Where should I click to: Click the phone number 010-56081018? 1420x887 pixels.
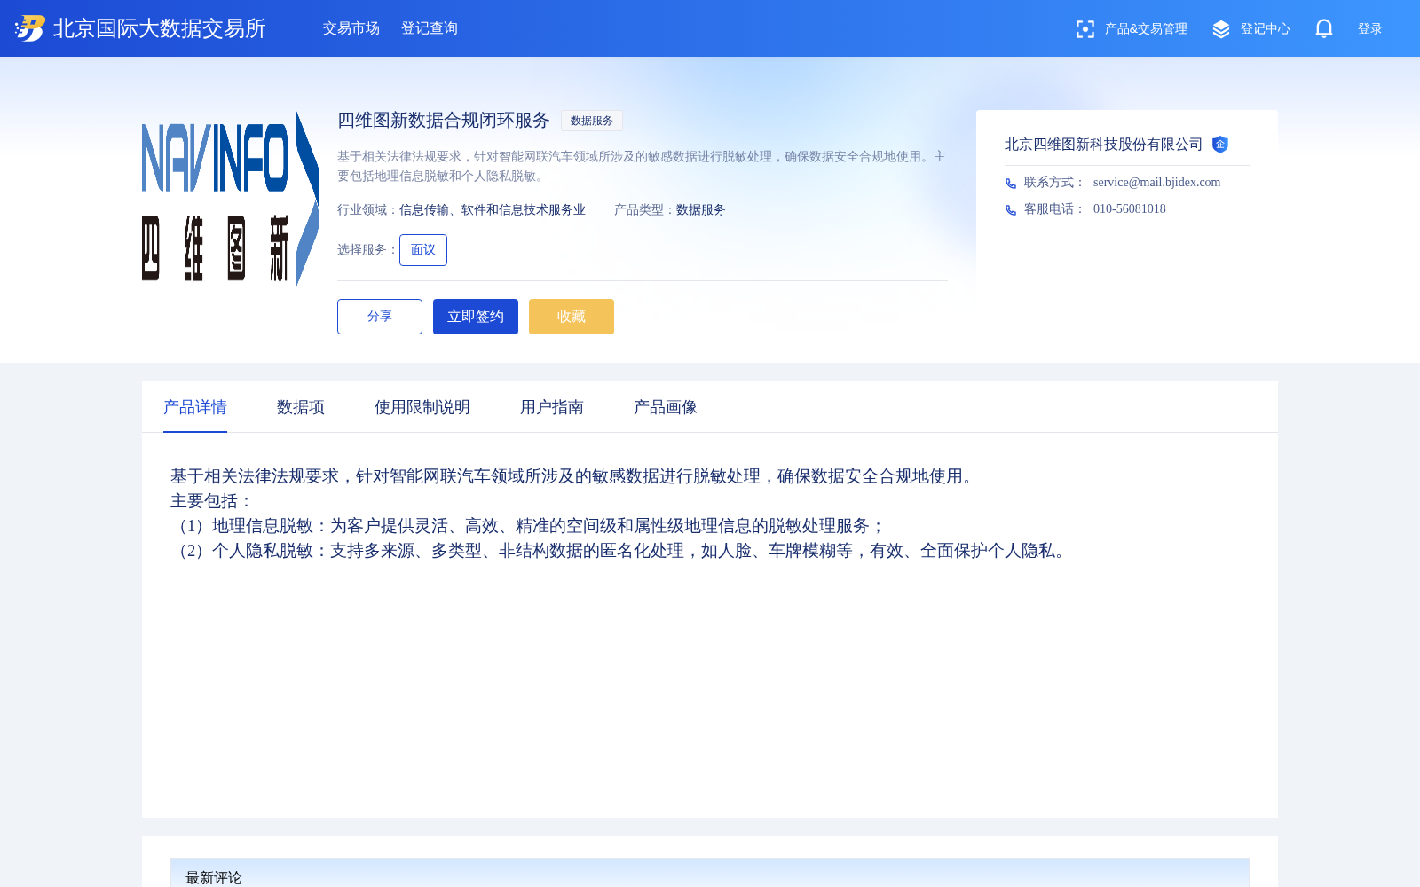tap(1130, 209)
